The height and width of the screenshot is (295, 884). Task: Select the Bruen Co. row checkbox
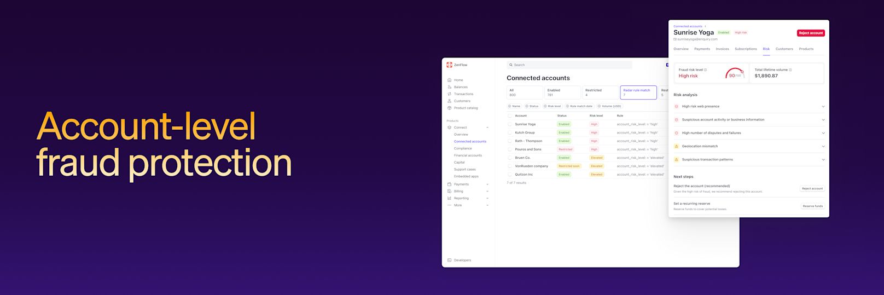click(510, 158)
